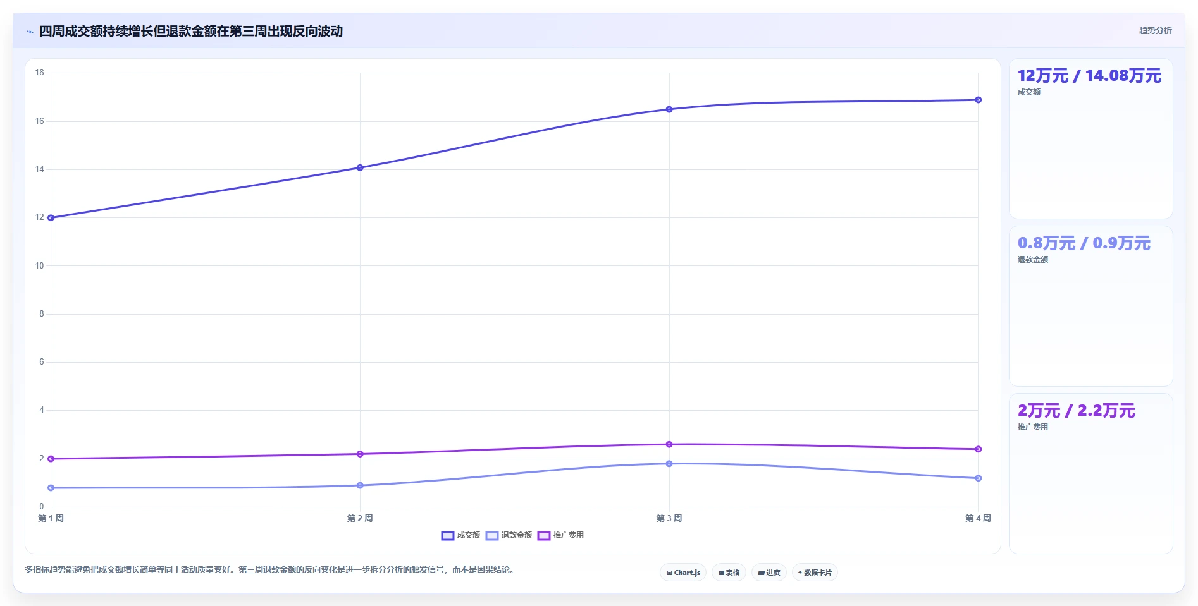Click the 推广费用 label in KPI card
The width and height of the screenshot is (1198, 606).
click(1033, 427)
